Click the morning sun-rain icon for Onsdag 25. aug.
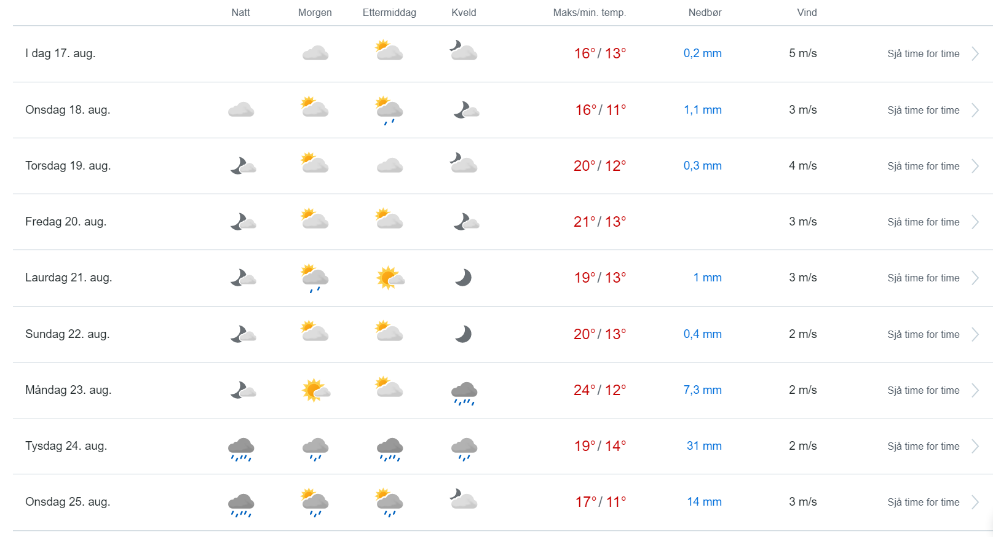 pos(315,502)
